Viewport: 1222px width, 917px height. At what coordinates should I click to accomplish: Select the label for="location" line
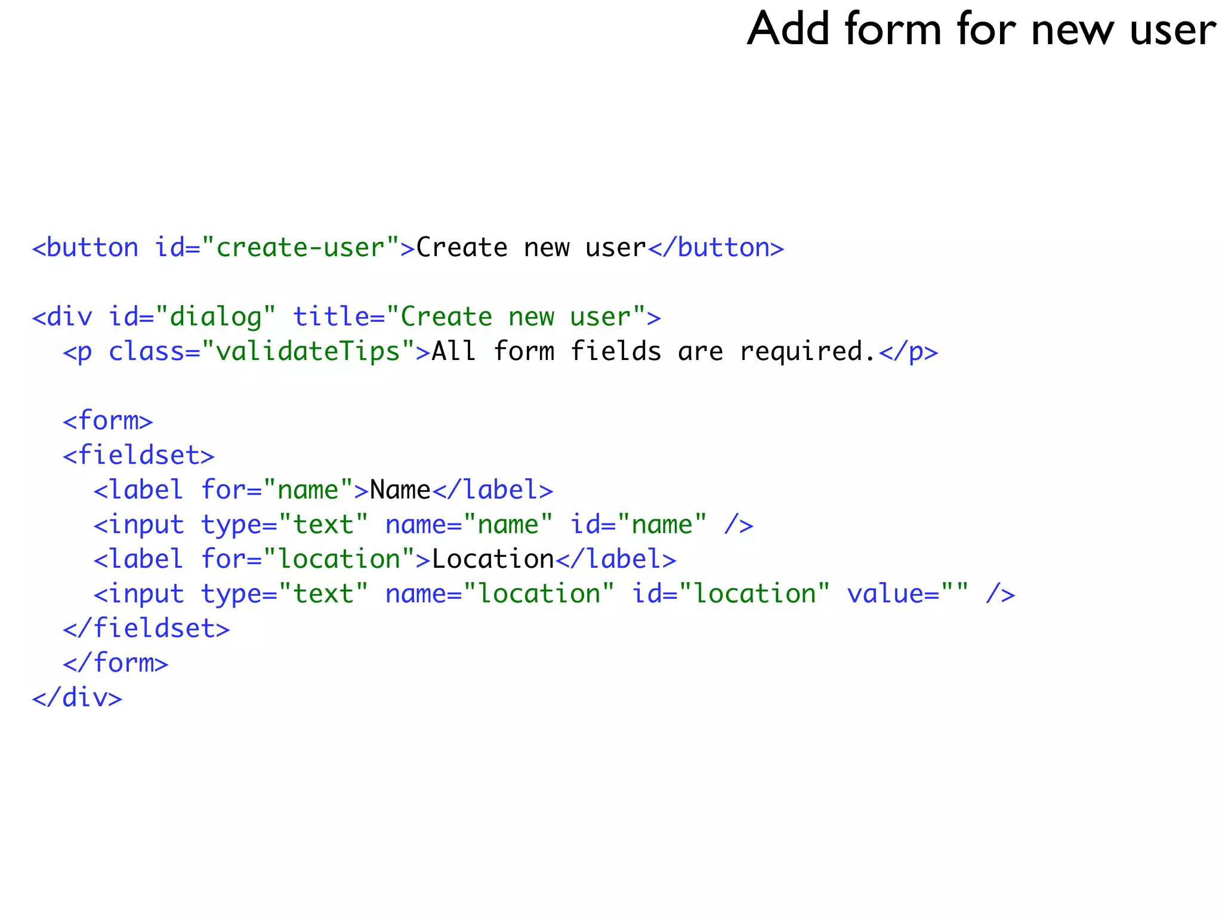coord(385,559)
